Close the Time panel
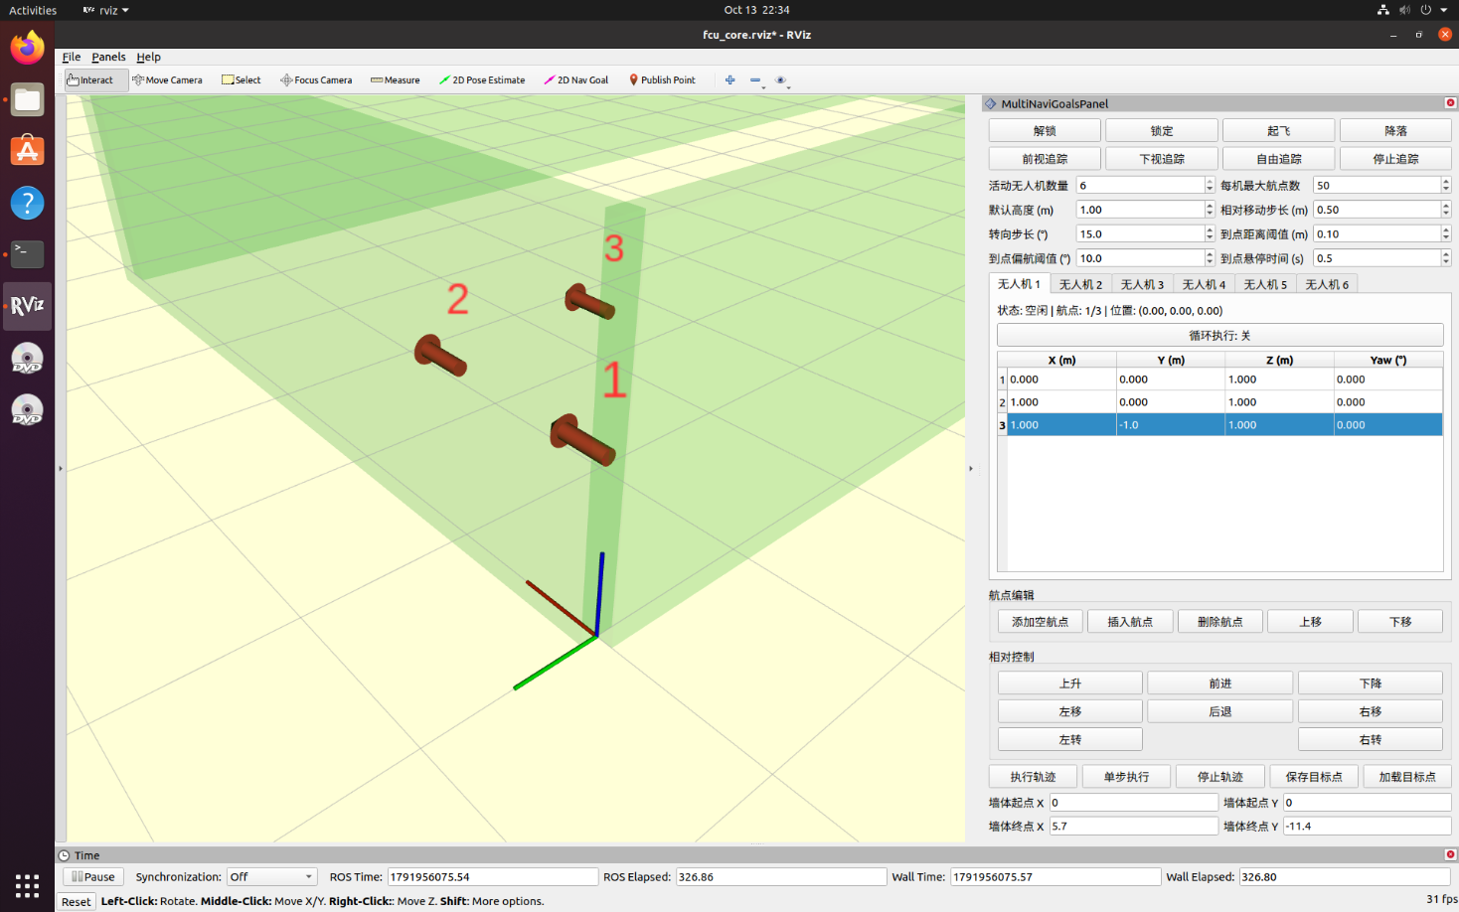 [x=1450, y=854]
